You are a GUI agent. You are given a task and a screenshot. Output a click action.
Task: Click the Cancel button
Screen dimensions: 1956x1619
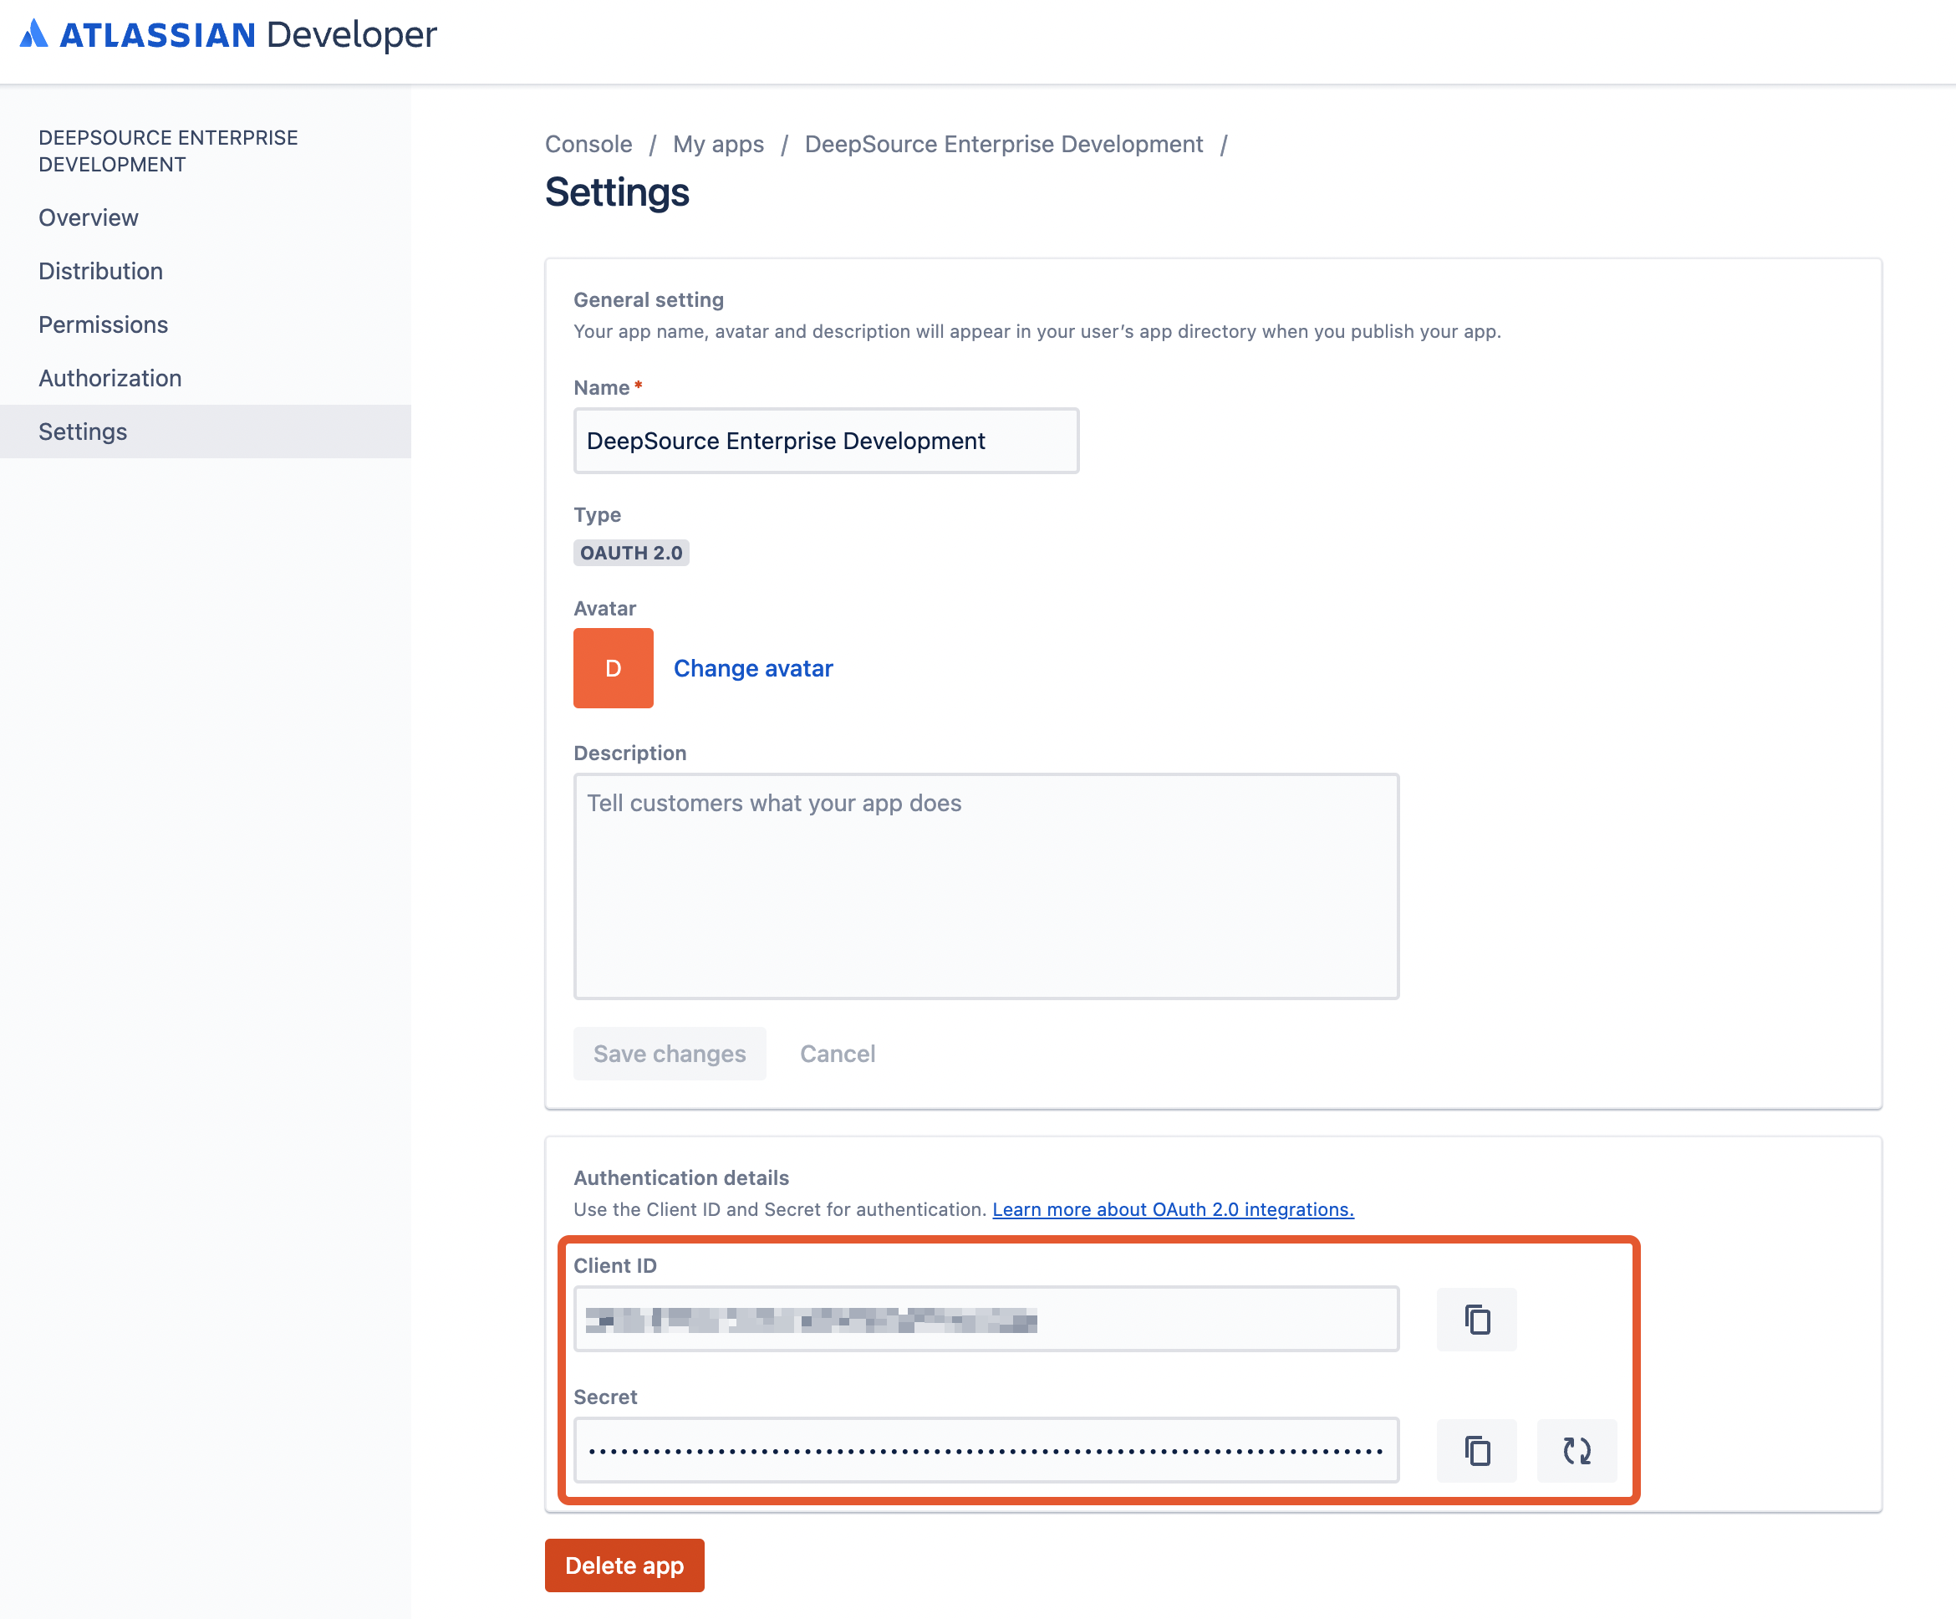click(x=837, y=1053)
